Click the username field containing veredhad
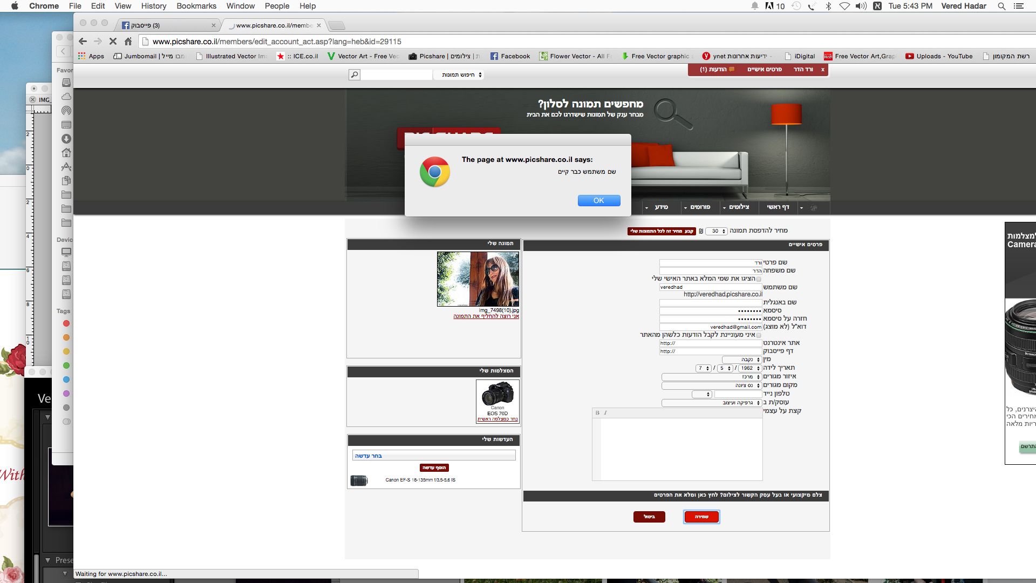This screenshot has height=583, width=1036. 710,287
